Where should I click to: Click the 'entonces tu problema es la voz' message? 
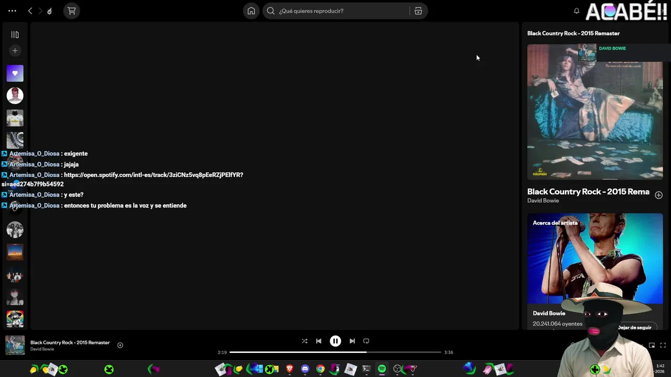tap(125, 206)
